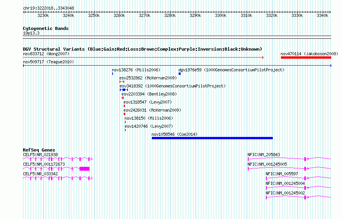Click the esv1318547 (Levy2007) label
Screen dimensions: 342x219
(x=148, y=102)
